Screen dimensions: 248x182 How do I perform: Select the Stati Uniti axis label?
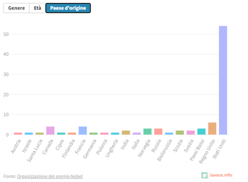219,149
